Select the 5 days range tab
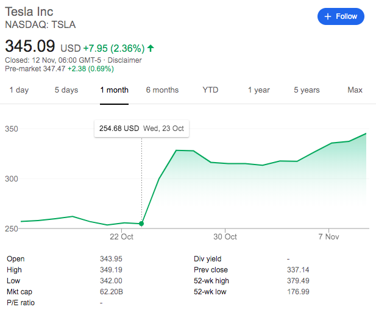This screenshot has height=315, width=376. (x=66, y=90)
